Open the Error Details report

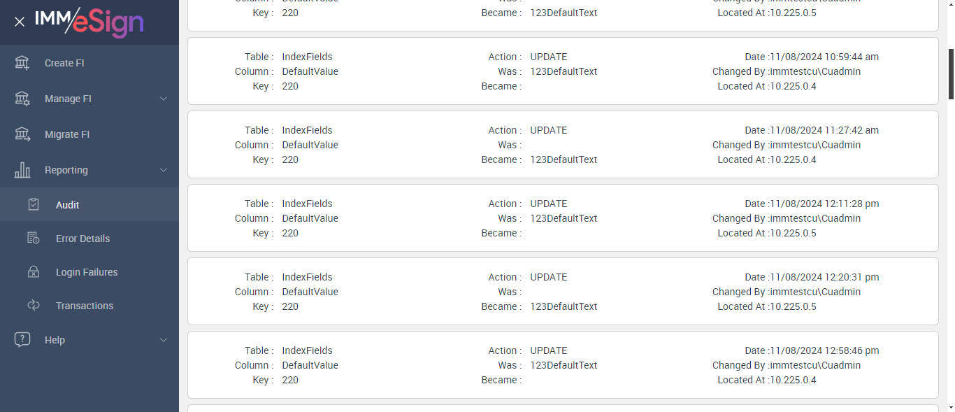coord(82,239)
